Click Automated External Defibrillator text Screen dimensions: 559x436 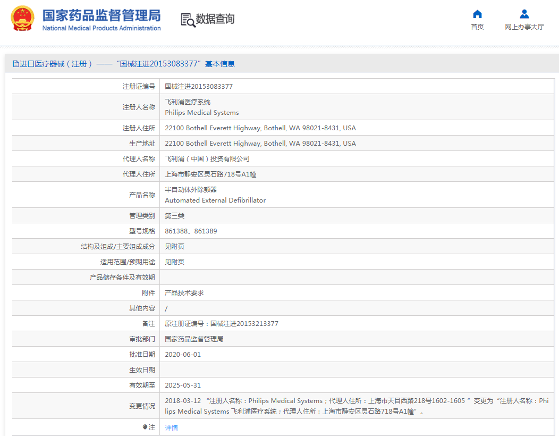click(215, 200)
